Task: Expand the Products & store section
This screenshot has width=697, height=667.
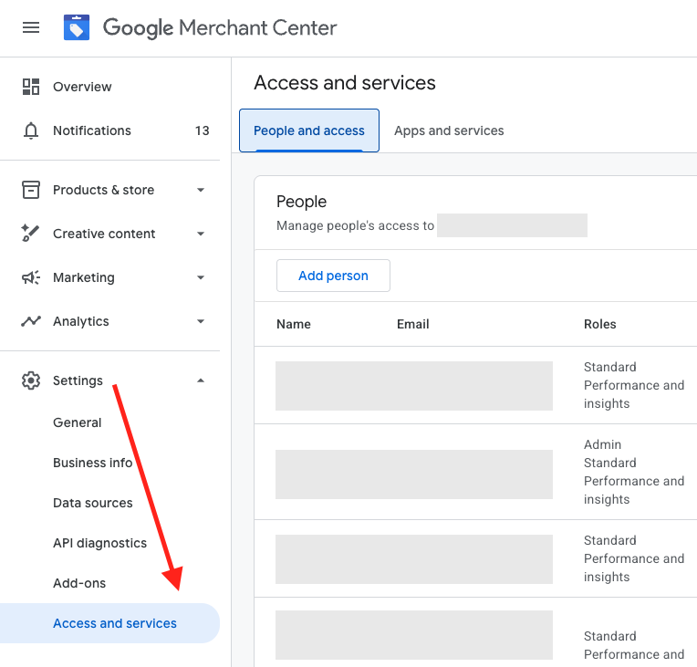Action: [201, 190]
